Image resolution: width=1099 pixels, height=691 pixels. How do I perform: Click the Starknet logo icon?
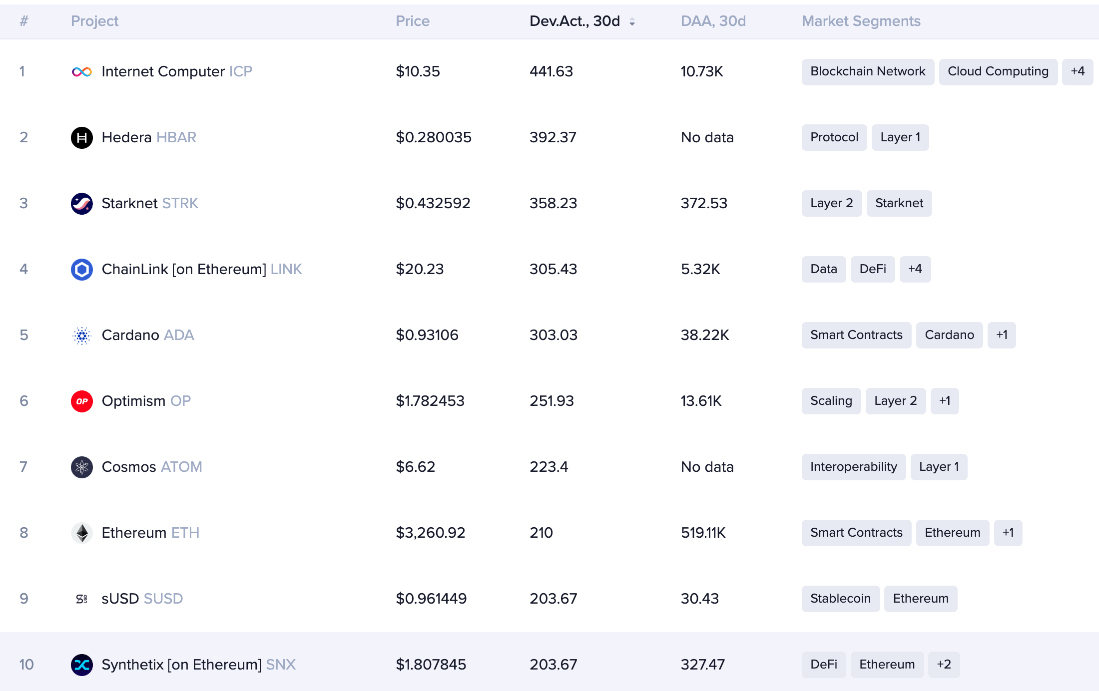coord(82,204)
